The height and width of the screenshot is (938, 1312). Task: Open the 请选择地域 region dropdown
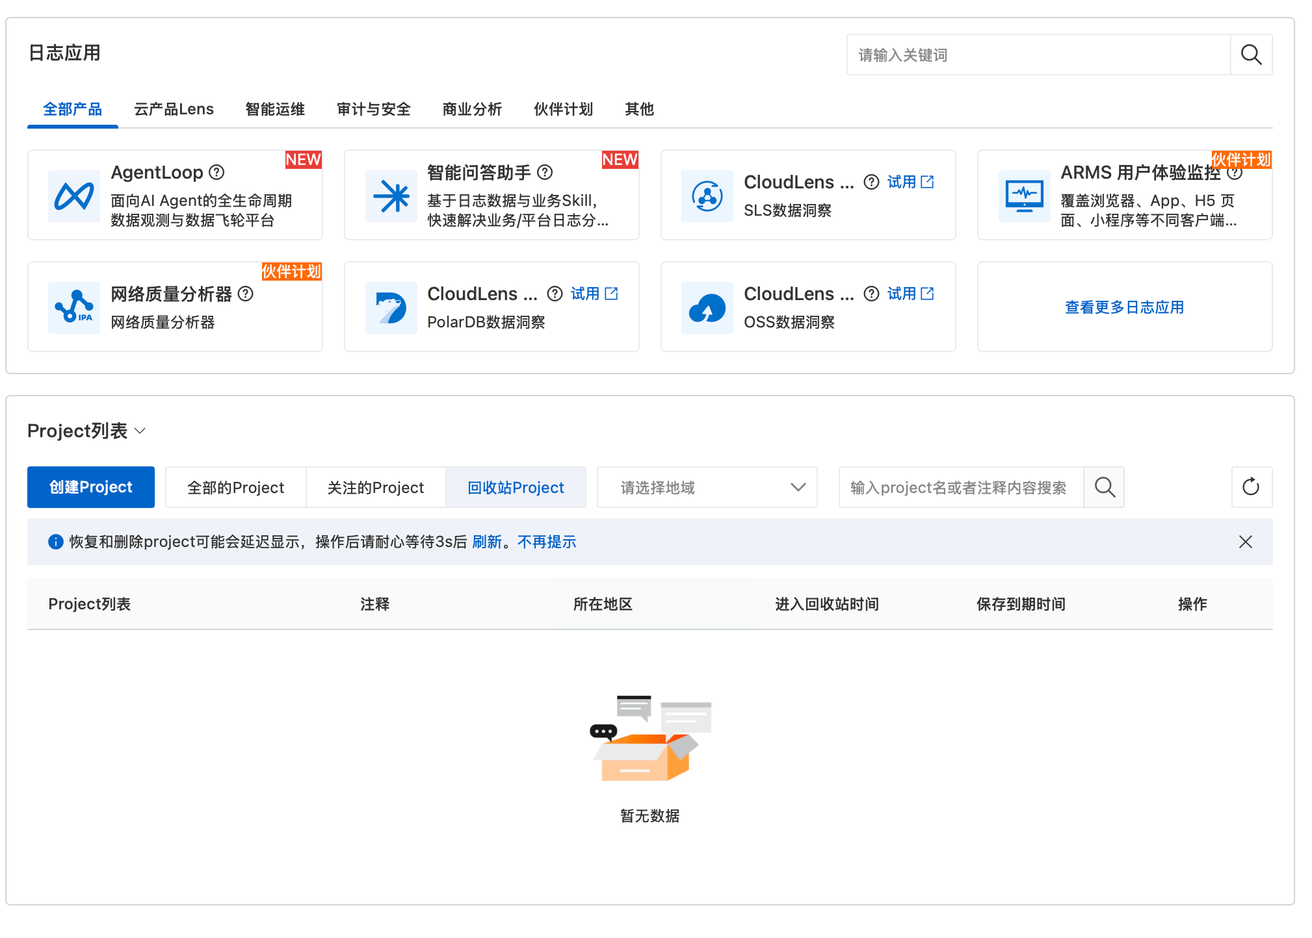pyautogui.click(x=707, y=487)
